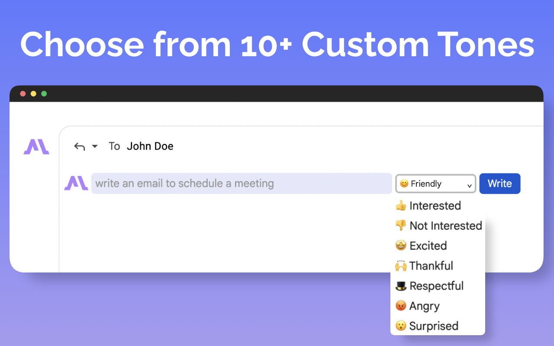Expand the reply type dropdown triangle

tap(95, 147)
